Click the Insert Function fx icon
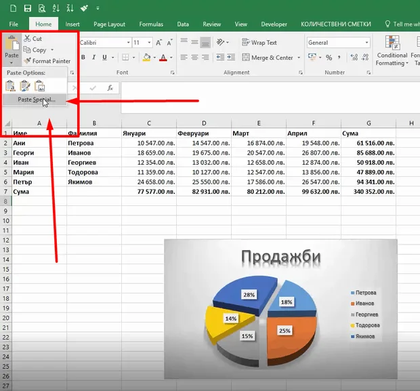The width and height of the screenshot is (420, 391). coord(110,88)
